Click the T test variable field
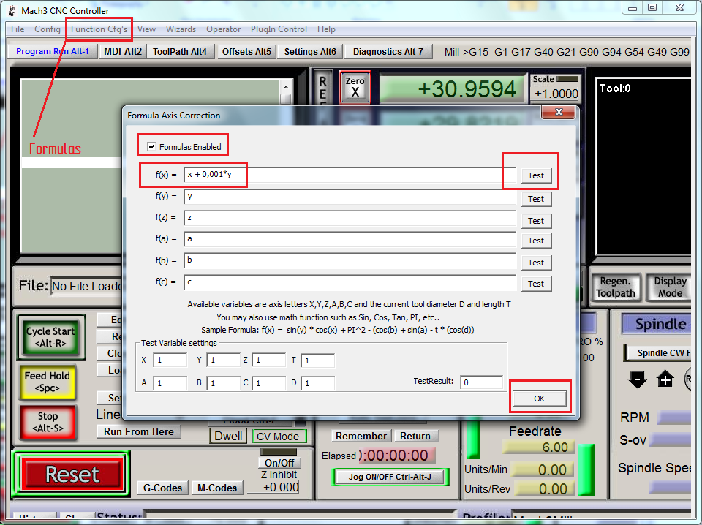Image resolution: width=702 pixels, height=525 pixels. pos(318,360)
